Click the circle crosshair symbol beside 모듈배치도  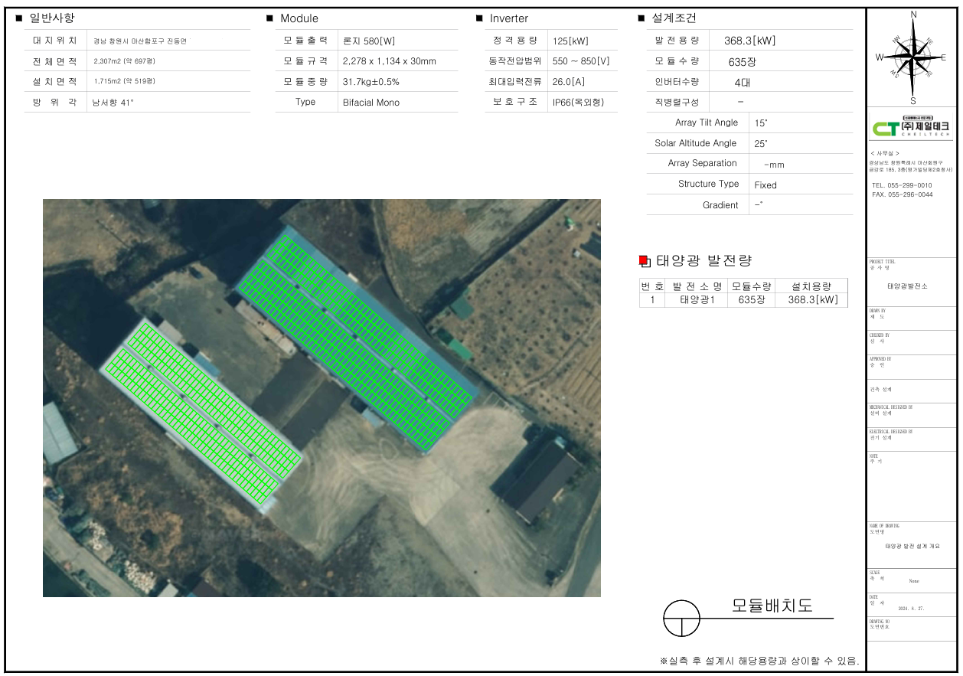coord(681,618)
